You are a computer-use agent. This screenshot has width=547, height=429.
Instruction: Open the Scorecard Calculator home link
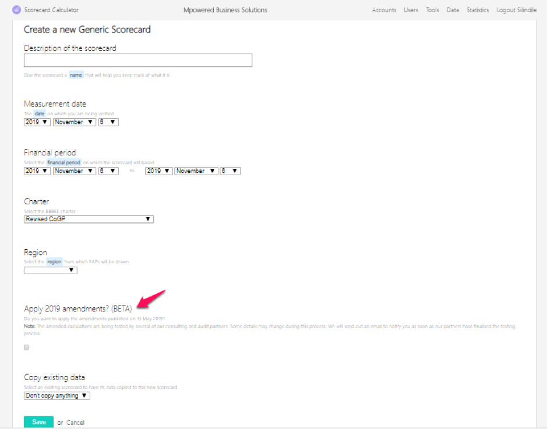point(51,10)
